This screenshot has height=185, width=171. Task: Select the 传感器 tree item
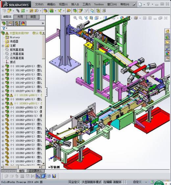coord(14,41)
